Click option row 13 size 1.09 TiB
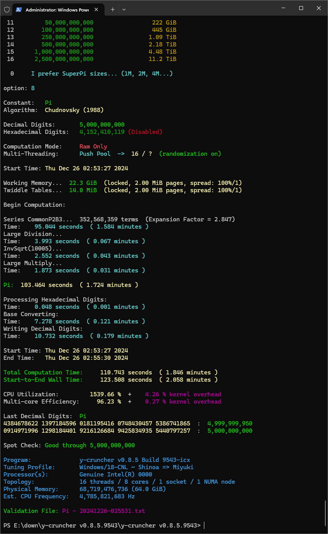Image resolution: width=328 pixels, height=534 pixels. point(162,37)
